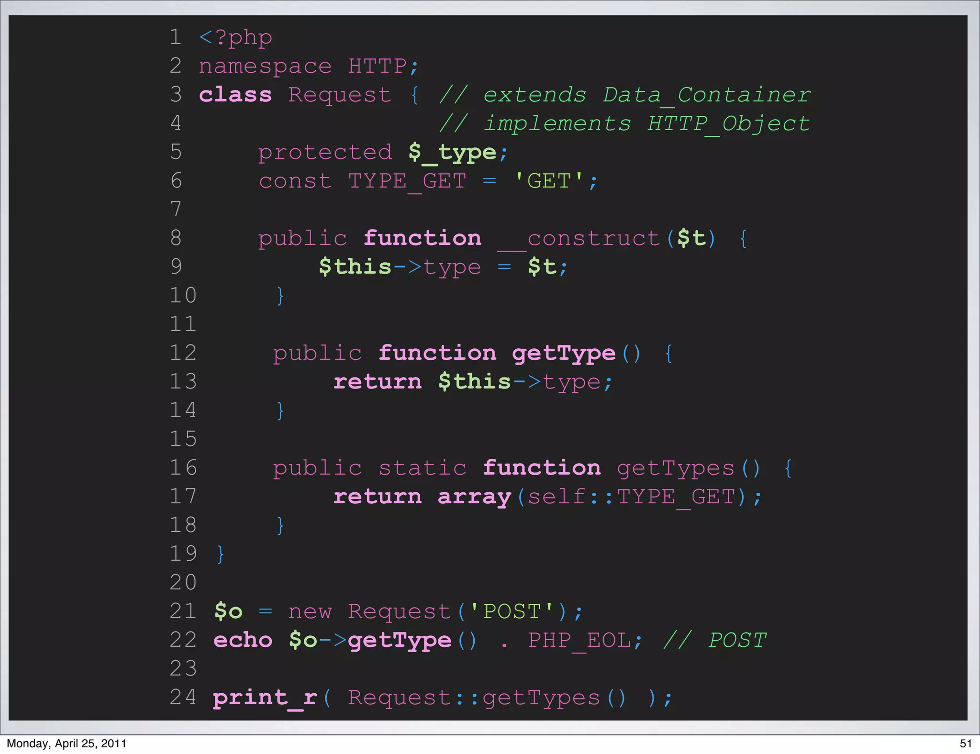Viewport: 980px width, 754px height.
Task: Click the '$o' variable on line 21
Action: pos(228,612)
